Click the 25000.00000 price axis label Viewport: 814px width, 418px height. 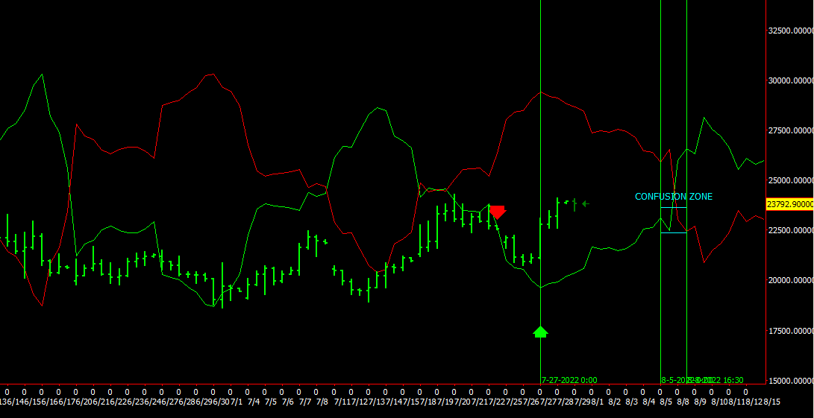tap(791, 180)
